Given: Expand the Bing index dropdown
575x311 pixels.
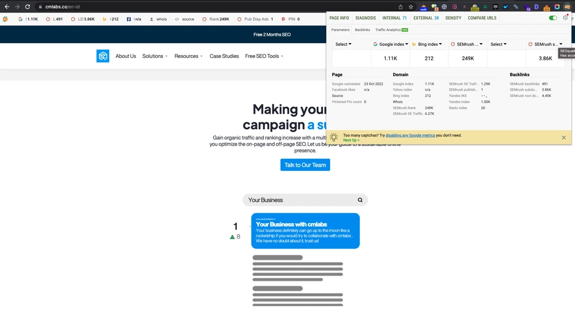Looking at the screenshot, I should [x=427, y=44].
